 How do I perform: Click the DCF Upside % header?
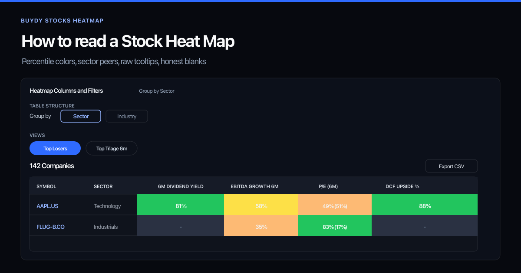pyautogui.click(x=402, y=186)
